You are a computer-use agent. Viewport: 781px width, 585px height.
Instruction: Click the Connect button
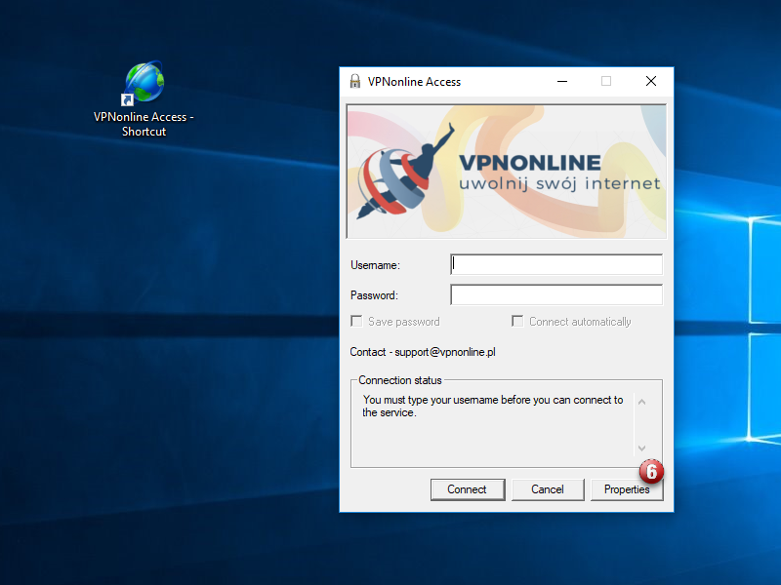click(468, 489)
